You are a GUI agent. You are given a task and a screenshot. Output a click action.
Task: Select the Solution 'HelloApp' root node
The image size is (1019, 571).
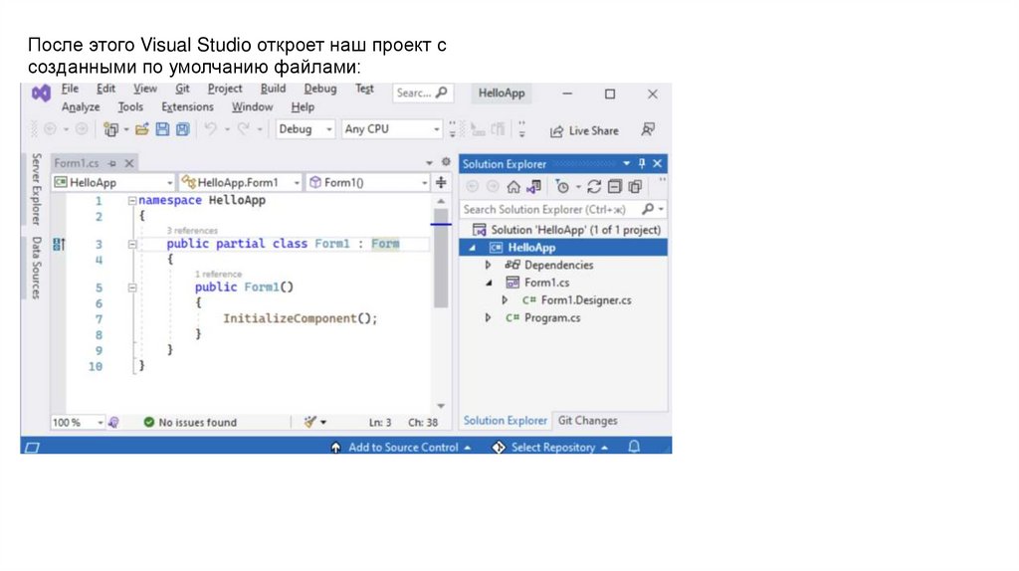click(x=566, y=230)
